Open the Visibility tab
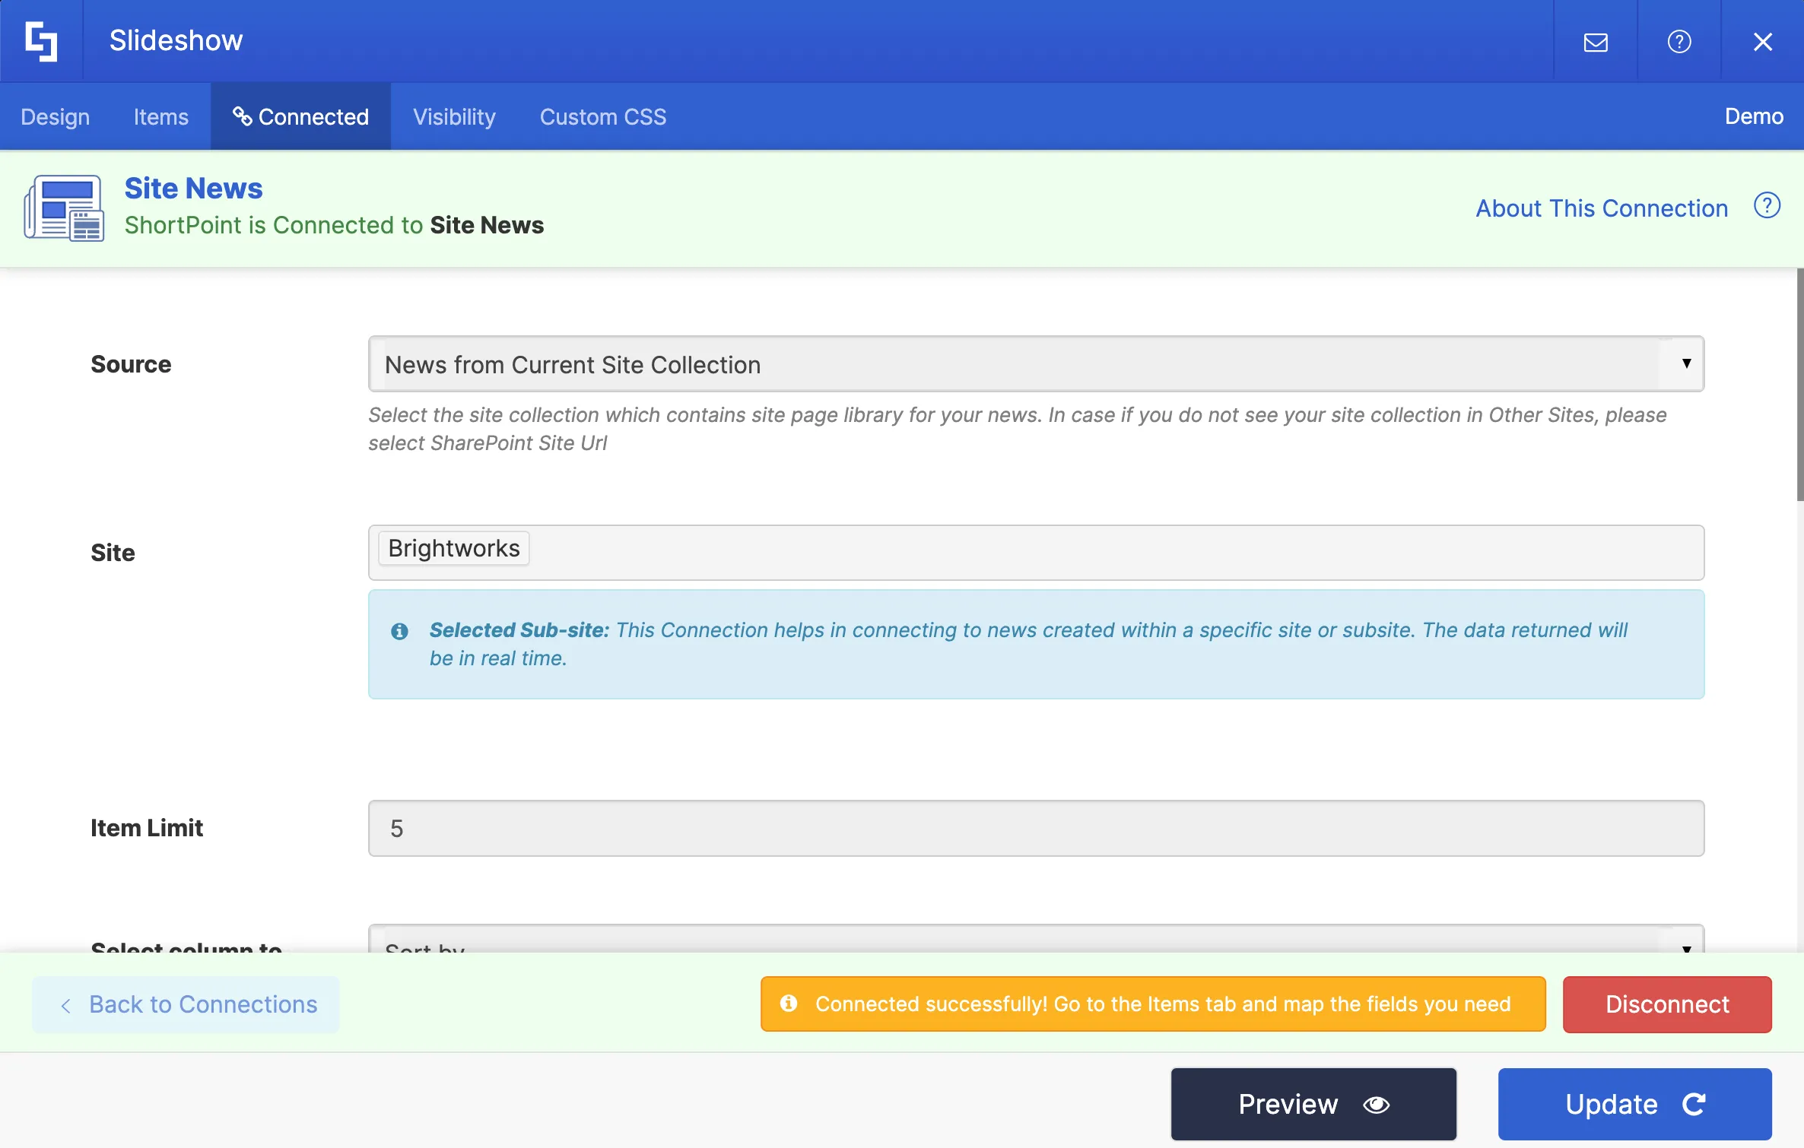1804x1148 pixels. coord(454,116)
